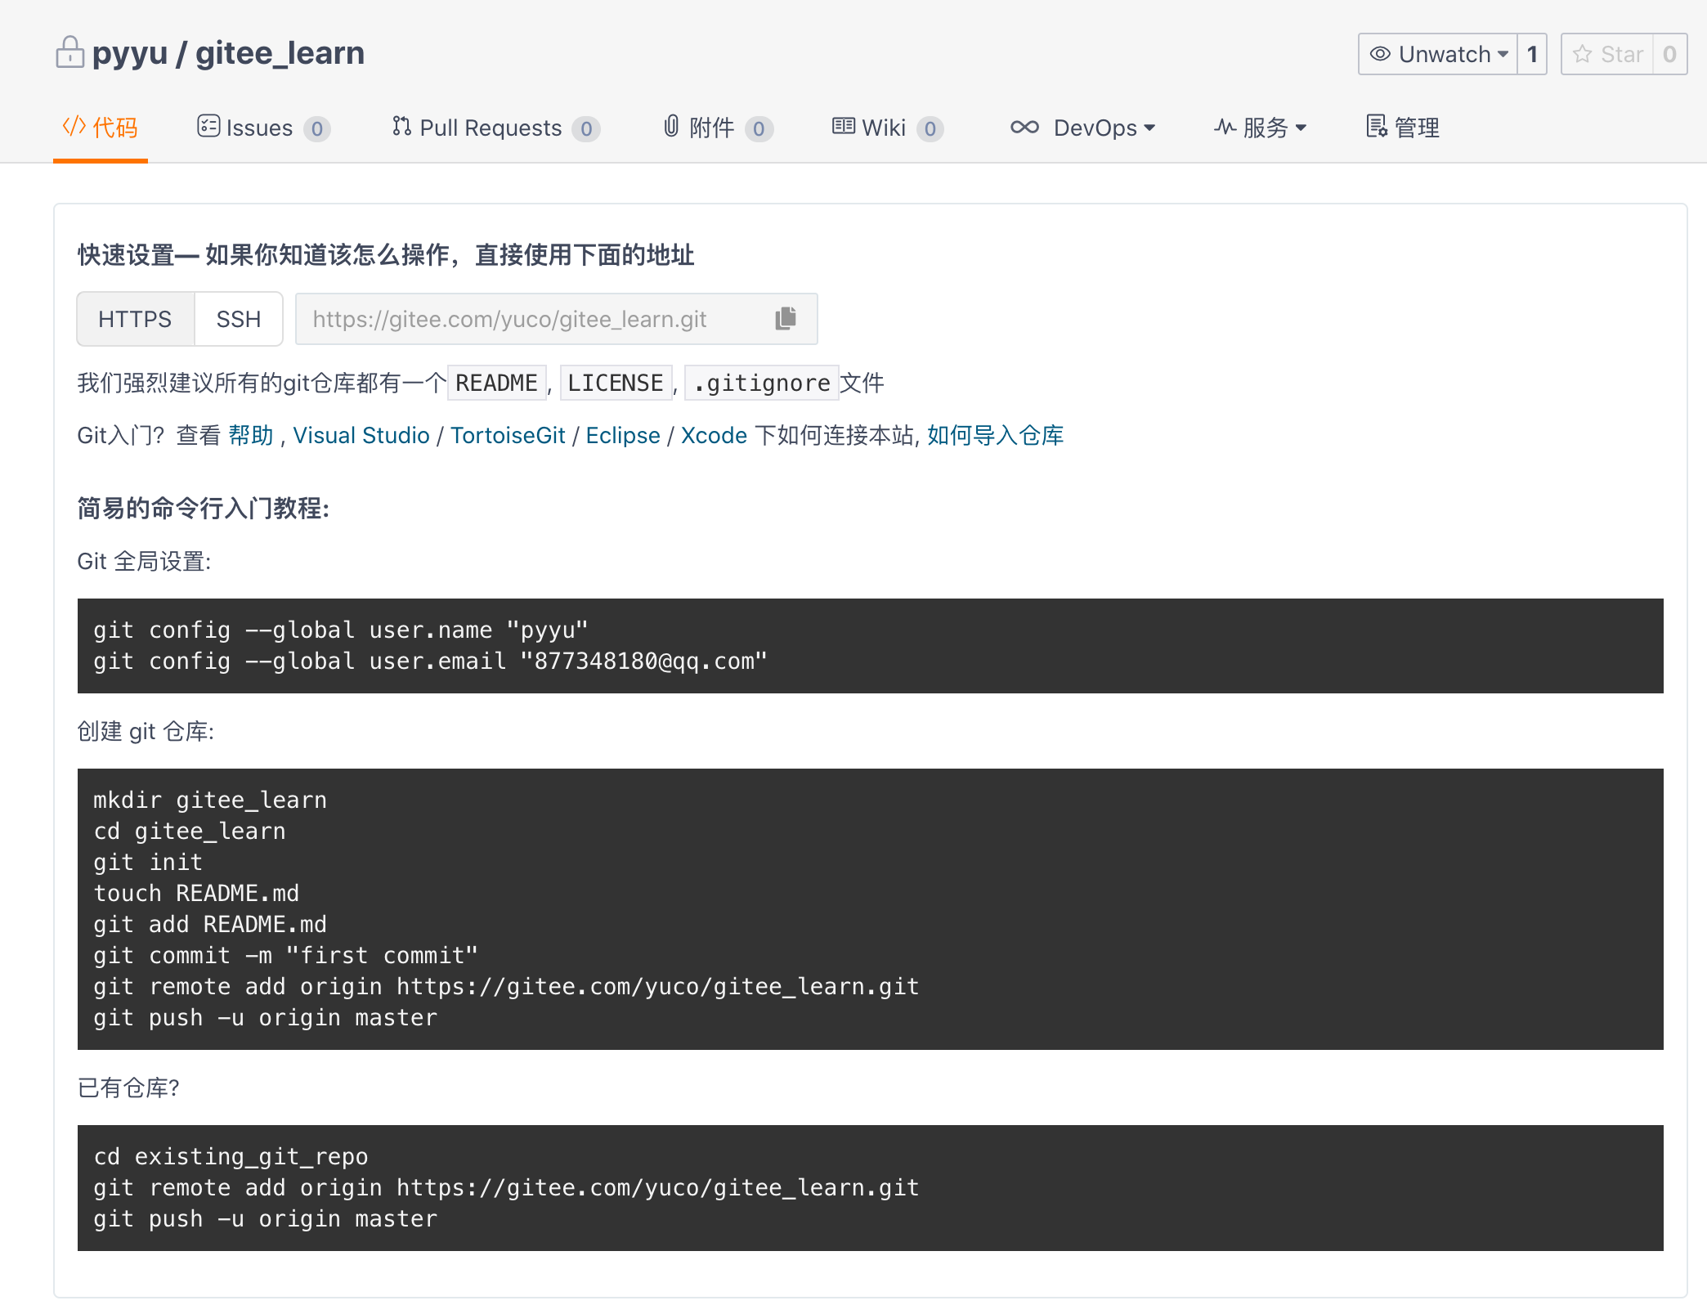
Task: Click the pyyu owner name link
Action: coord(130,53)
